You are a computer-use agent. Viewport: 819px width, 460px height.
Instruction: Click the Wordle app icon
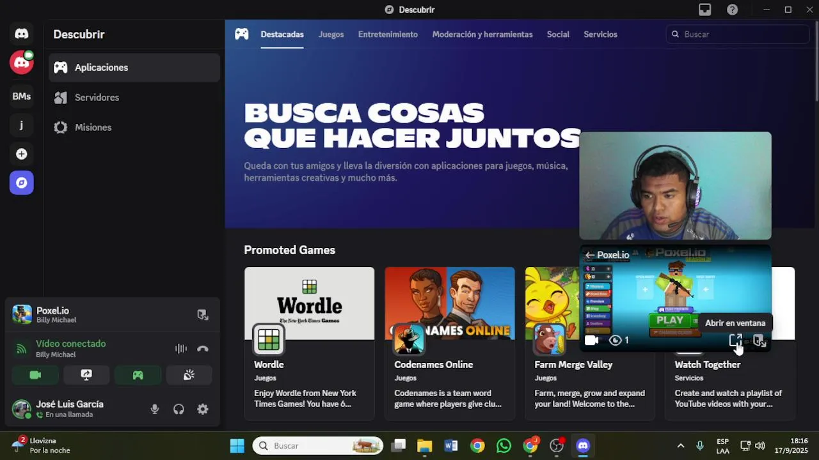[269, 340]
